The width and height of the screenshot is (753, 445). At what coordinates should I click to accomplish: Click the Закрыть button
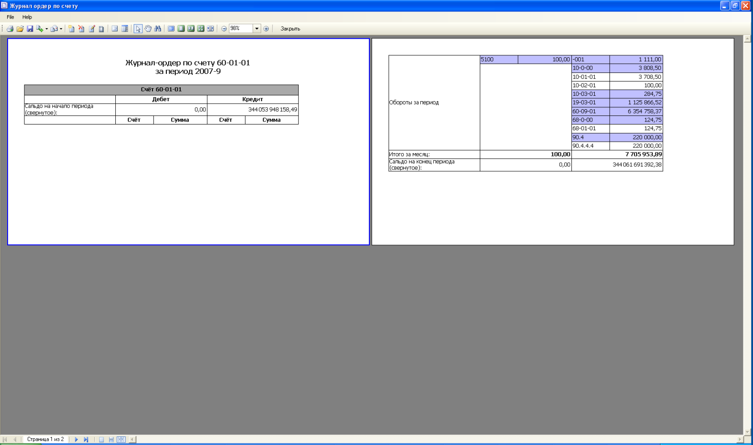(290, 29)
